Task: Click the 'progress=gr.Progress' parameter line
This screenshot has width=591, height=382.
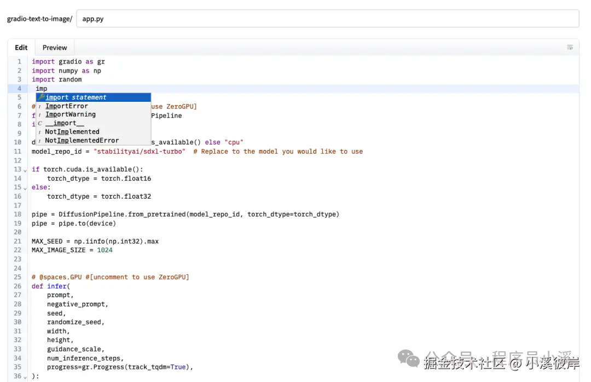Action: click(x=120, y=367)
